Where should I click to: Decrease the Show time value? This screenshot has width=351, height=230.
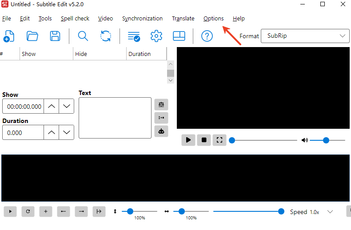(67, 106)
